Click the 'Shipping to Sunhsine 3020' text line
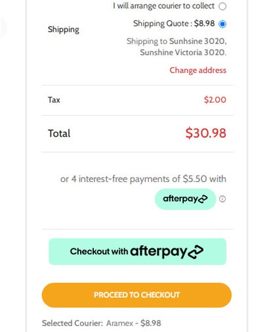The height and width of the screenshot is (332, 271). [177, 41]
